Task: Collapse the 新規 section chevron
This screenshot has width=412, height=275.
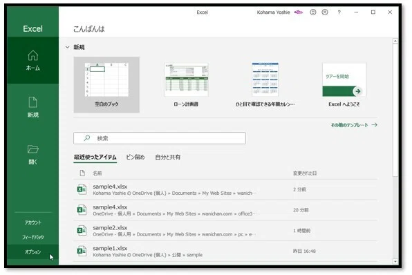Action: (68, 47)
